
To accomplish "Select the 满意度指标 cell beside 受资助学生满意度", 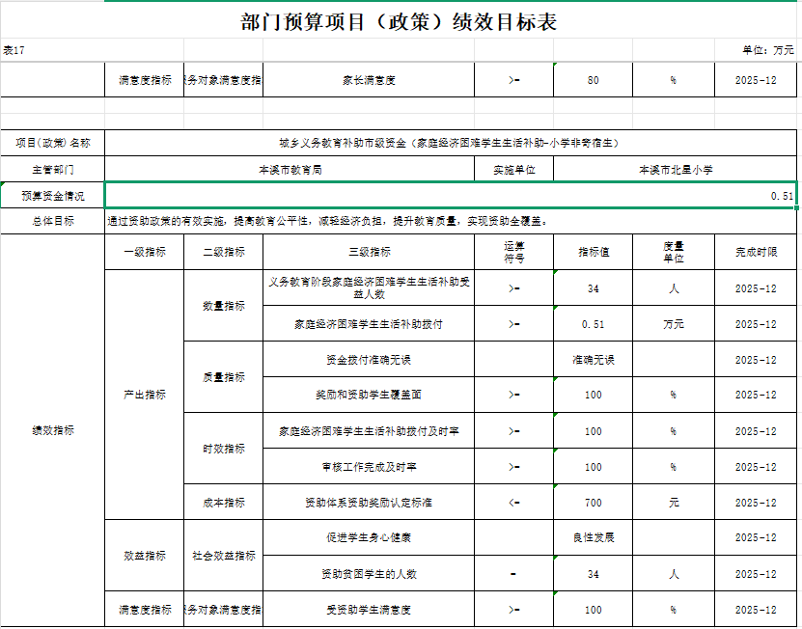I will coord(144,609).
